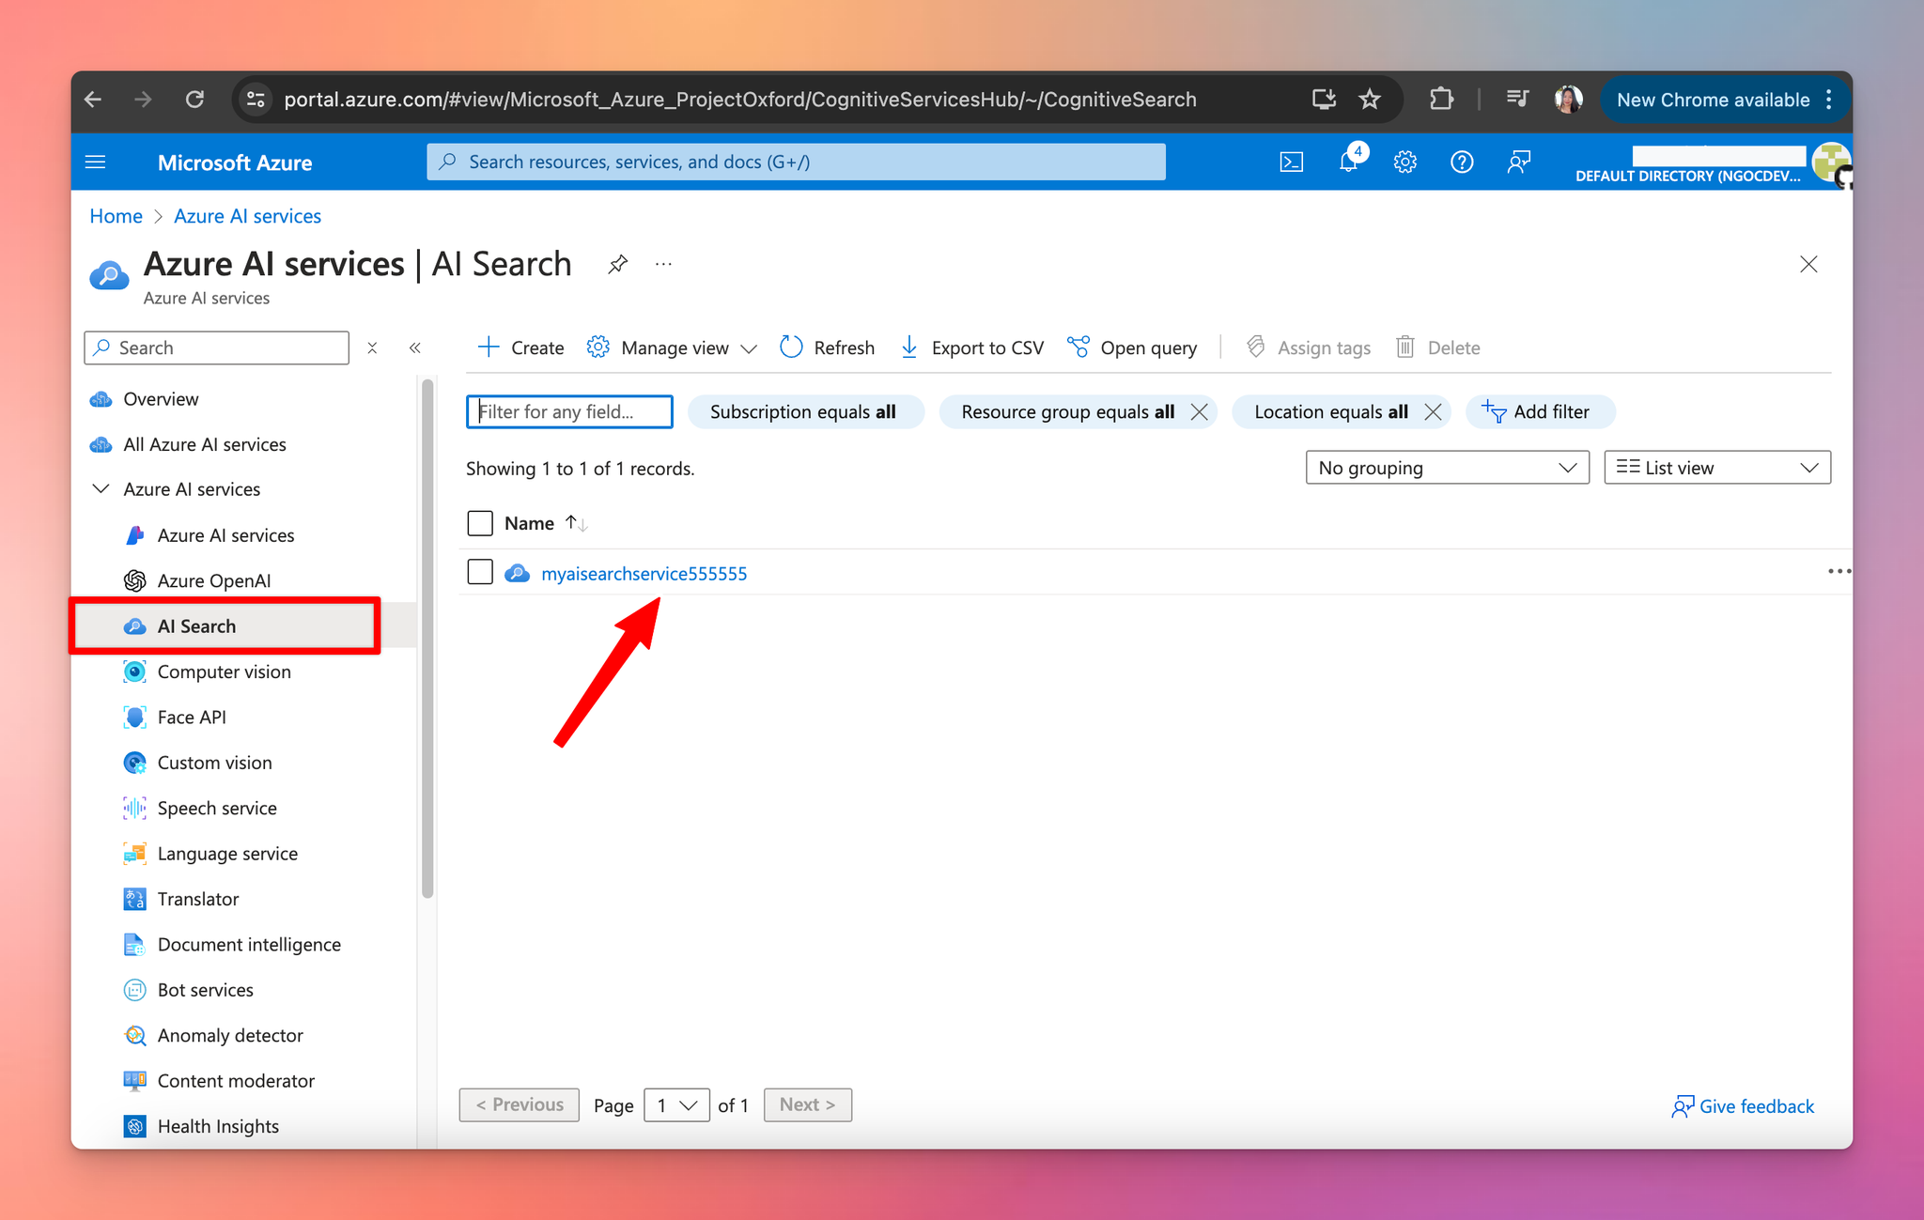Select Bot services in the sidebar
This screenshot has width=1924, height=1220.
(205, 990)
